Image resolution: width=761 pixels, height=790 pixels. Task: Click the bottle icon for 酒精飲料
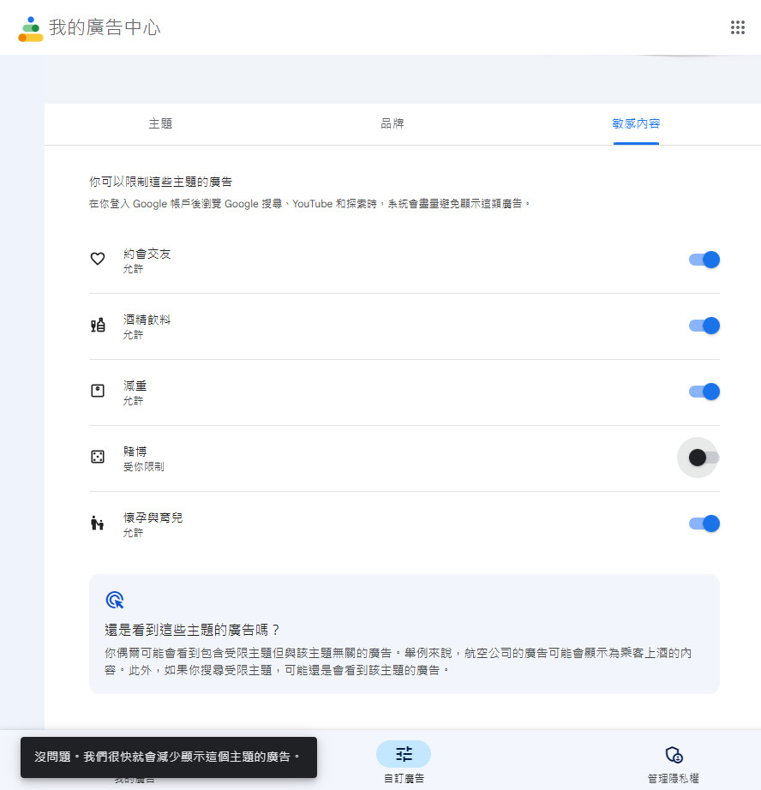point(98,325)
